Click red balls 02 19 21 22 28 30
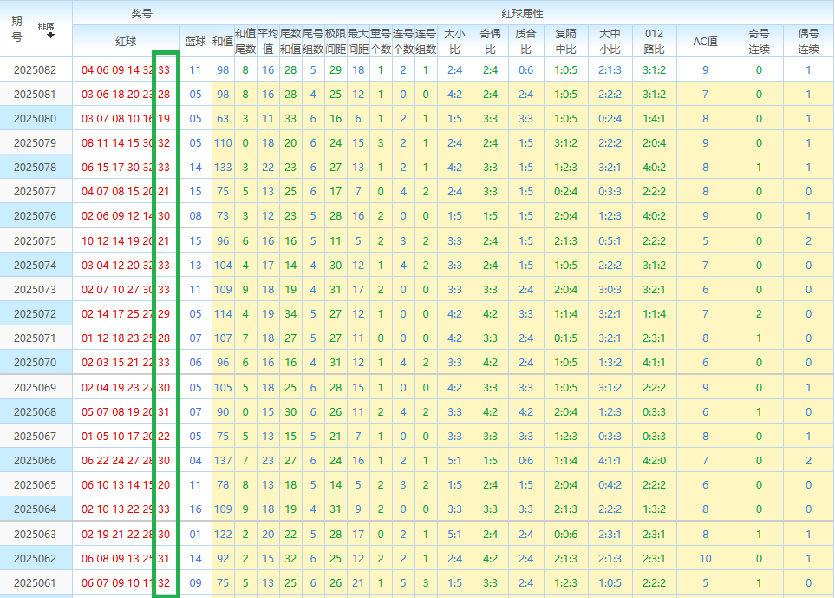 pyautogui.click(x=126, y=534)
